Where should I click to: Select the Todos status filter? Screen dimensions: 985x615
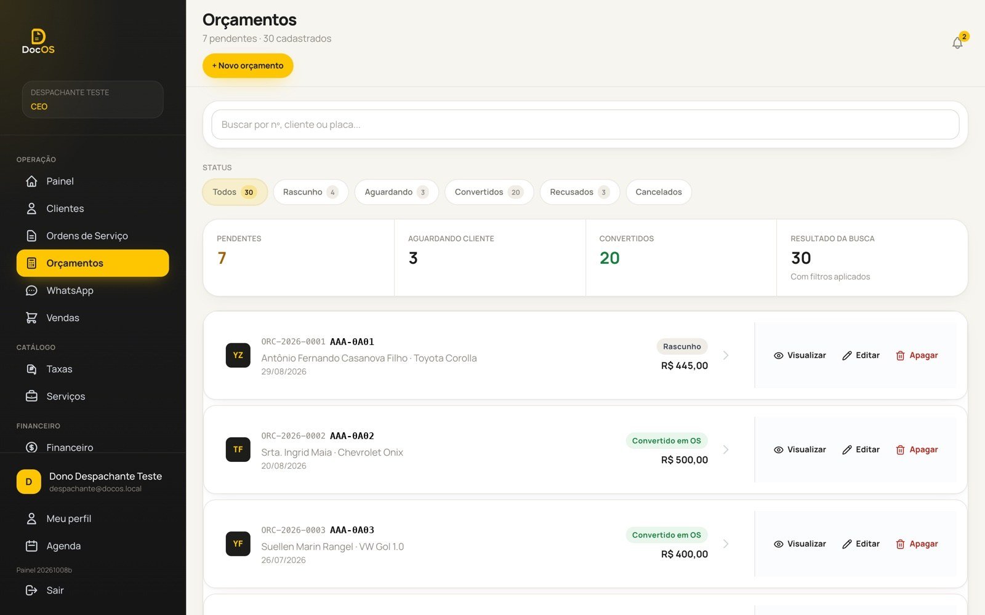235,192
